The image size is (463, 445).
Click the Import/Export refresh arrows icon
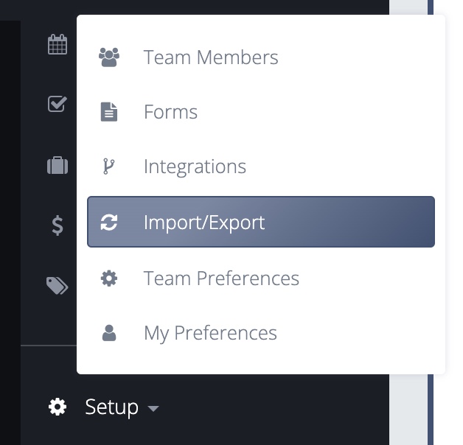pos(109,222)
